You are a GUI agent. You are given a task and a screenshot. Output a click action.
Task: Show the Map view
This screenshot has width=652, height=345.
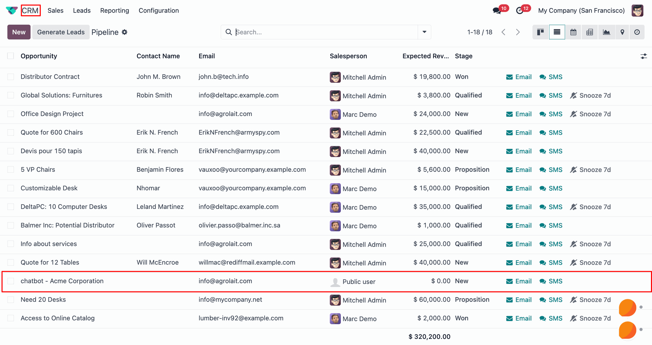pyautogui.click(x=622, y=32)
